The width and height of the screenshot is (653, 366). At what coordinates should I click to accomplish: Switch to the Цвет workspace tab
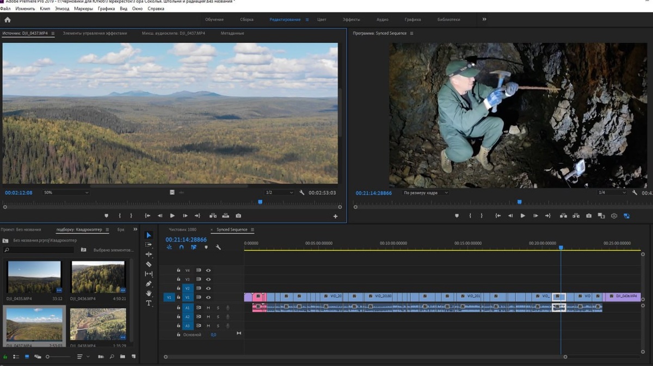[x=322, y=20]
